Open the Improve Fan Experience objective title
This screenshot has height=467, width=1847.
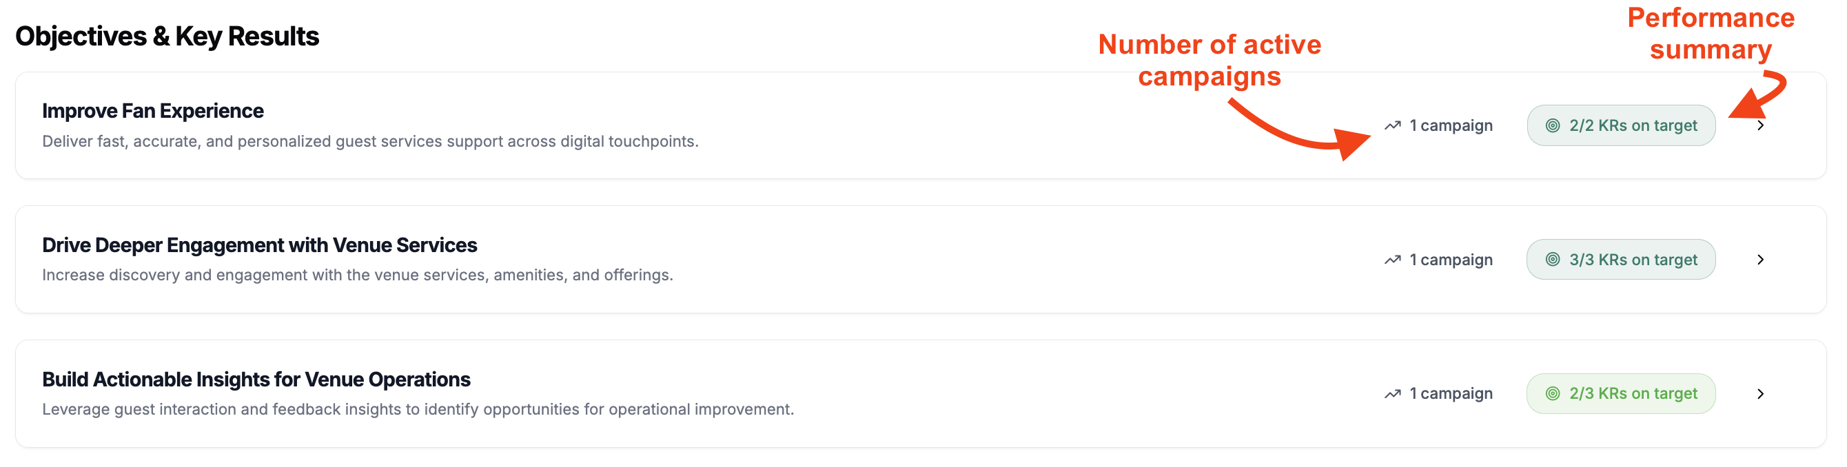click(x=153, y=111)
